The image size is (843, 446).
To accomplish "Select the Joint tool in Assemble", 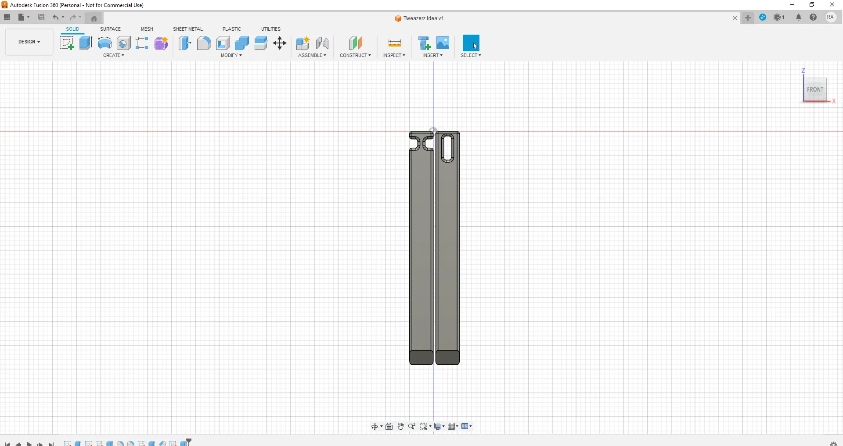I will (322, 43).
